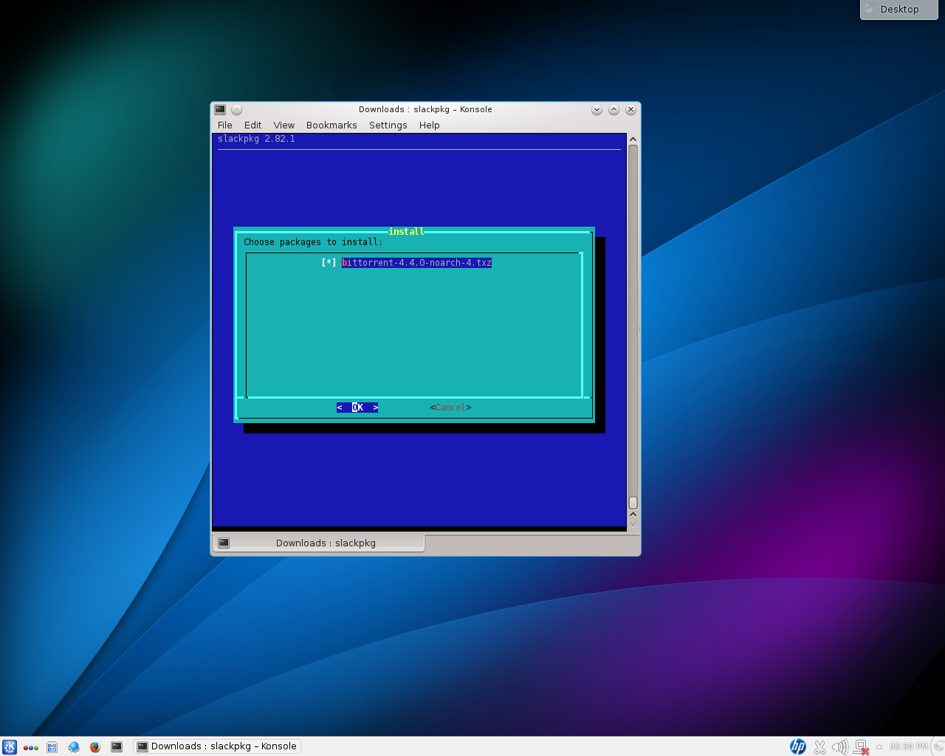
Task: Open the View menu in Konsole
Action: pyautogui.click(x=284, y=126)
